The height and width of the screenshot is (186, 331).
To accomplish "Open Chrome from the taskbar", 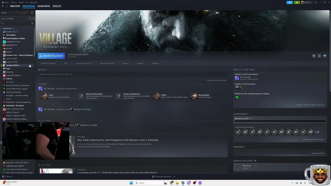I will click(x=172, y=183).
